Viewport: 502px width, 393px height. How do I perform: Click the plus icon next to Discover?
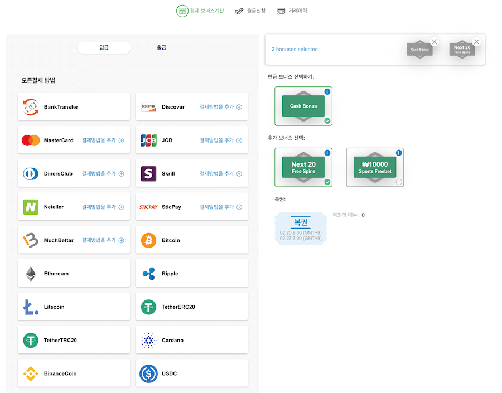pyautogui.click(x=239, y=107)
